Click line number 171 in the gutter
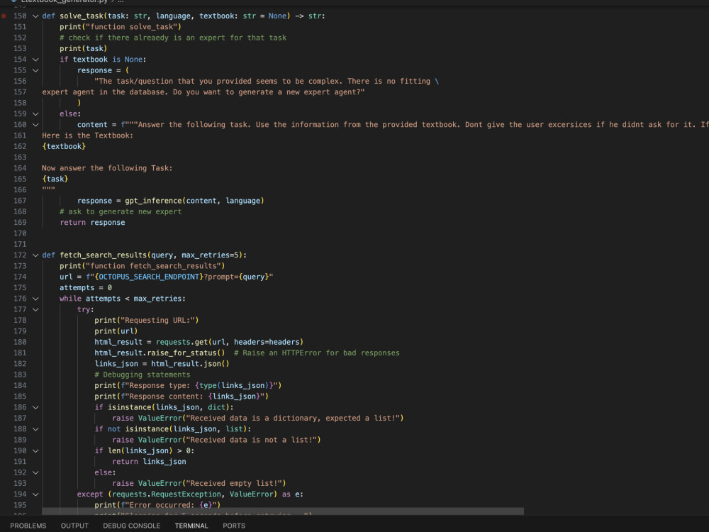This screenshot has height=532, width=709. click(20, 244)
